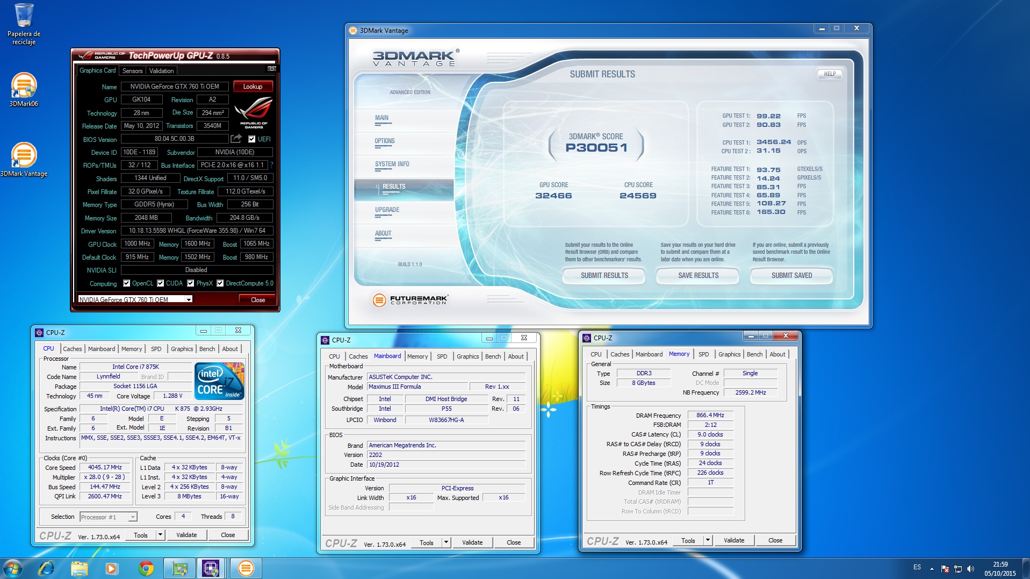Click the GPU-Z taskbar icon
The width and height of the screenshot is (1030, 579).
click(179, 568)
